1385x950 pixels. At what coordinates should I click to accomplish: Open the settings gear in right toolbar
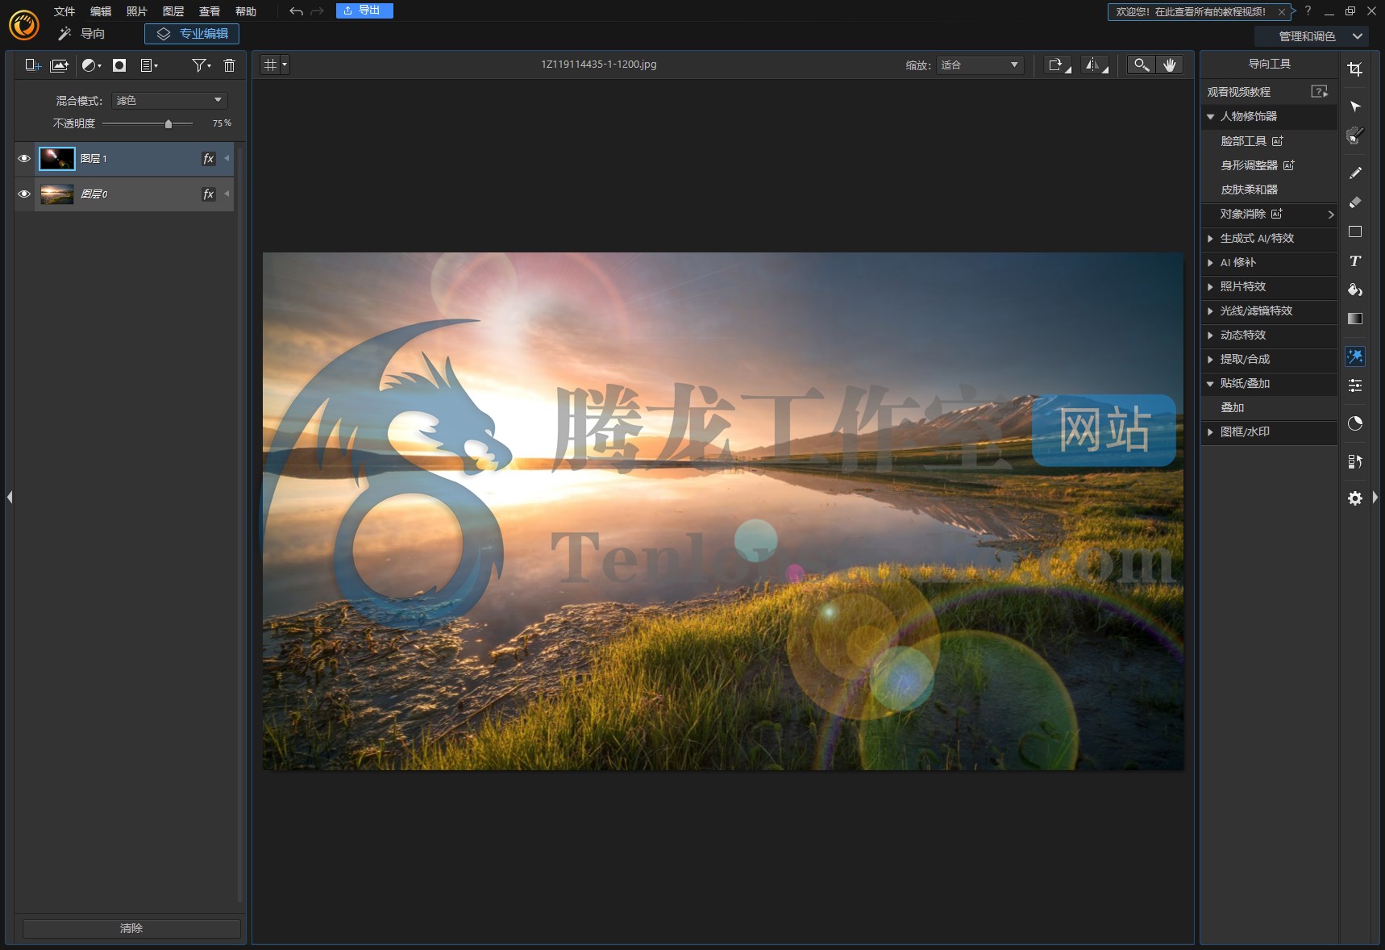(1355, 498)
